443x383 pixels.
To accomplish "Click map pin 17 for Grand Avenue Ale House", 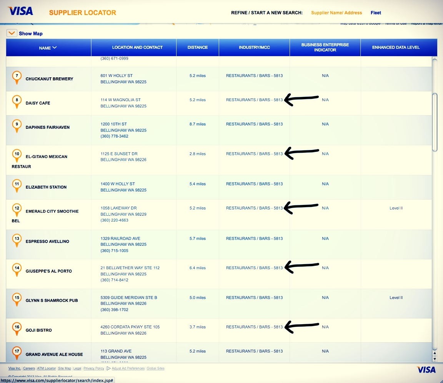I will (17, 353).
